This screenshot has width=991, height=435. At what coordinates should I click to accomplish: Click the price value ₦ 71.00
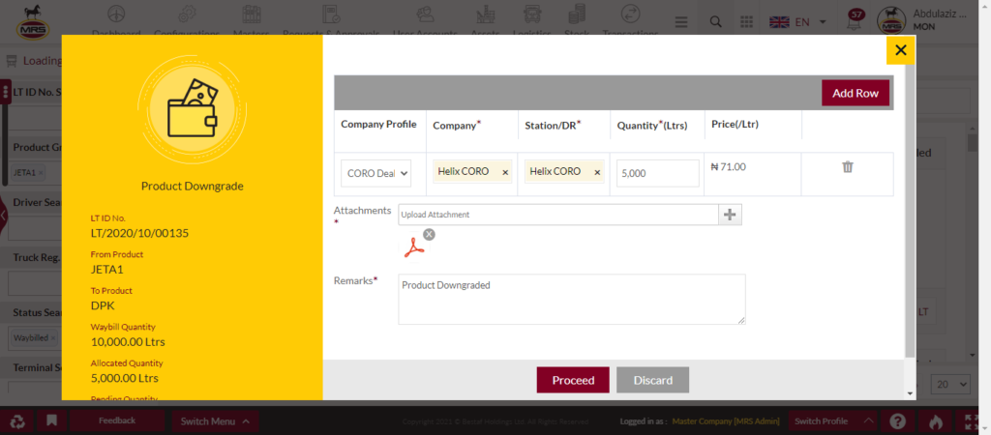tap(728, 167)
